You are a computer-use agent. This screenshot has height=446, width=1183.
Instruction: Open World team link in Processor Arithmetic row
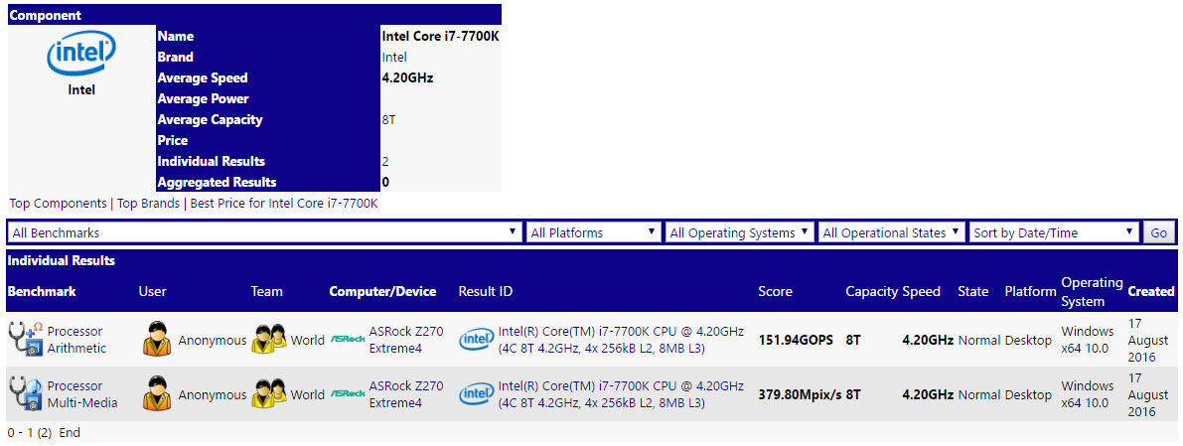point(308,341)
